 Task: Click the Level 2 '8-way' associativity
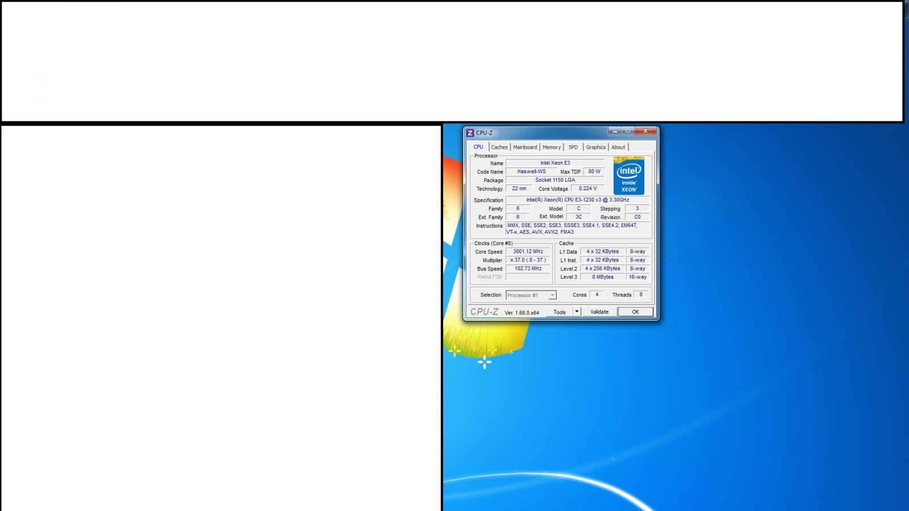[x=637, y=269]
